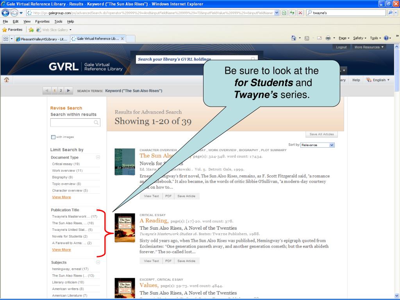This screenshot has width=400, height=300.
Task: Go to previous results page arrow
Action: coord(47,91)
